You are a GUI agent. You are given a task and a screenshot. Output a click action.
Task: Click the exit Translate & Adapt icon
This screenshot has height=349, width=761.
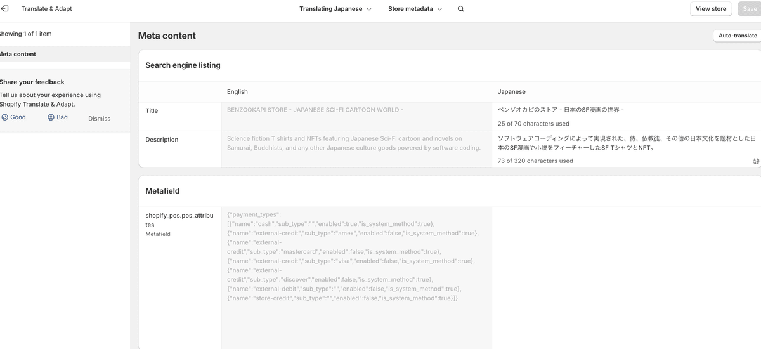click(4, 9)
